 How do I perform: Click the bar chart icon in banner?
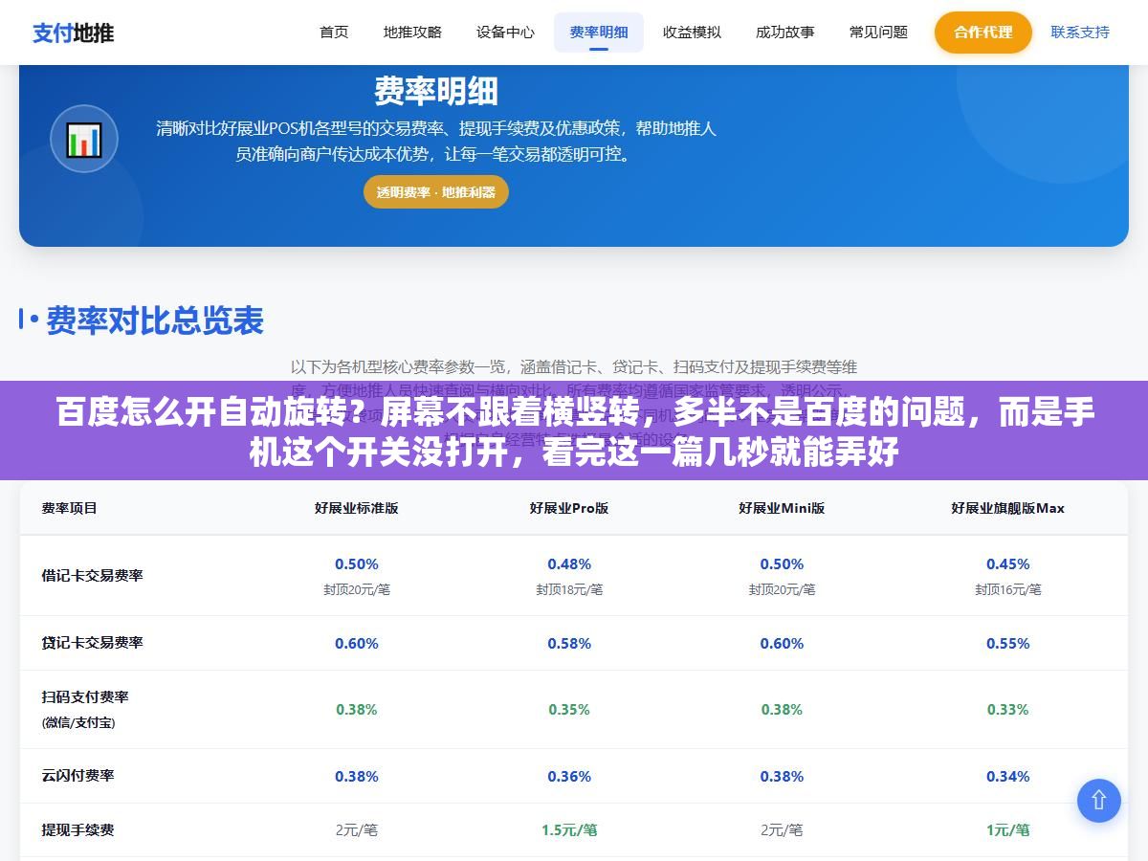pos(84,139)
